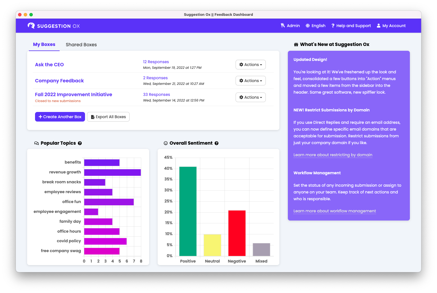This screenshot has width=437, height=293.
Task: Click the help badge beside Overall Sentiment
Action: click(x=217, y=143)
